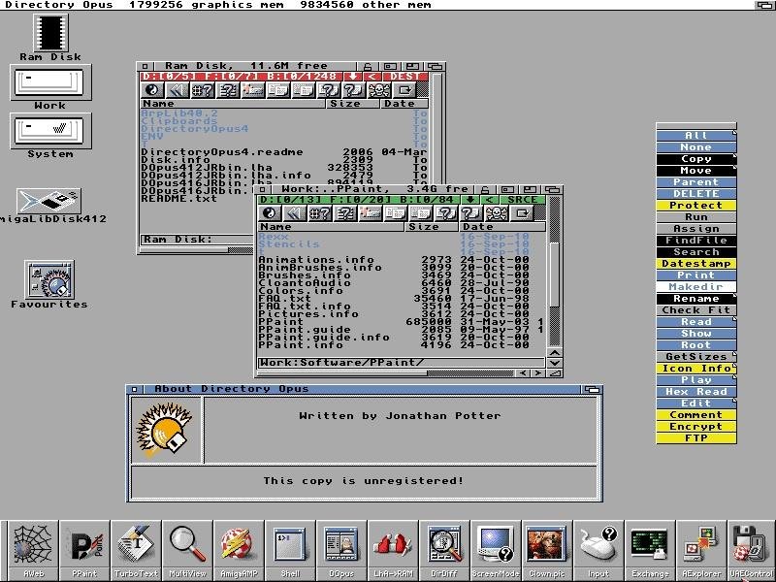The height and width of the screenshot is (582, 776).
Task: Click the skull and crossbones icon in Work PPaint lister
Action: 497,213
